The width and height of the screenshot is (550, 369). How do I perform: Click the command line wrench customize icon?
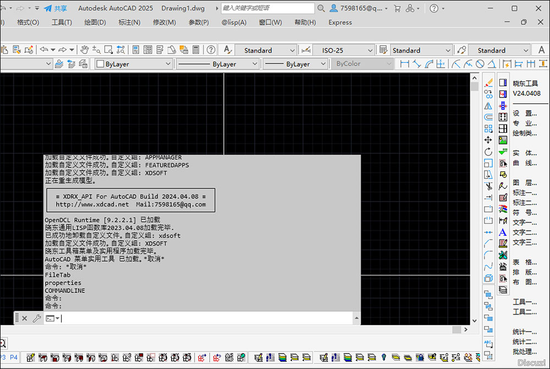[37, 318]
